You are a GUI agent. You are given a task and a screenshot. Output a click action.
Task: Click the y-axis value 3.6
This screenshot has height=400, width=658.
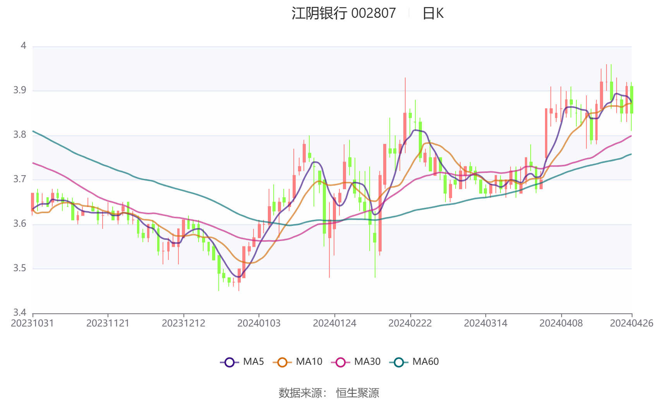point(20,224)
